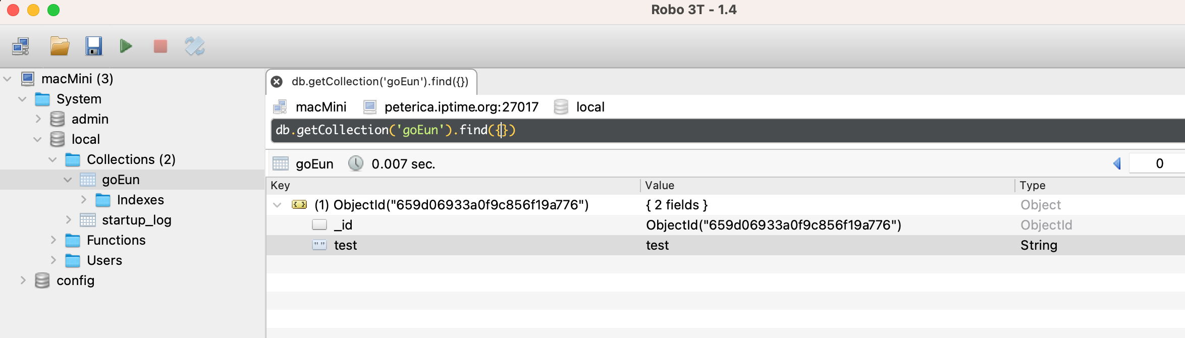Select the Indexes folder under goEun

[x=140, y=200]
